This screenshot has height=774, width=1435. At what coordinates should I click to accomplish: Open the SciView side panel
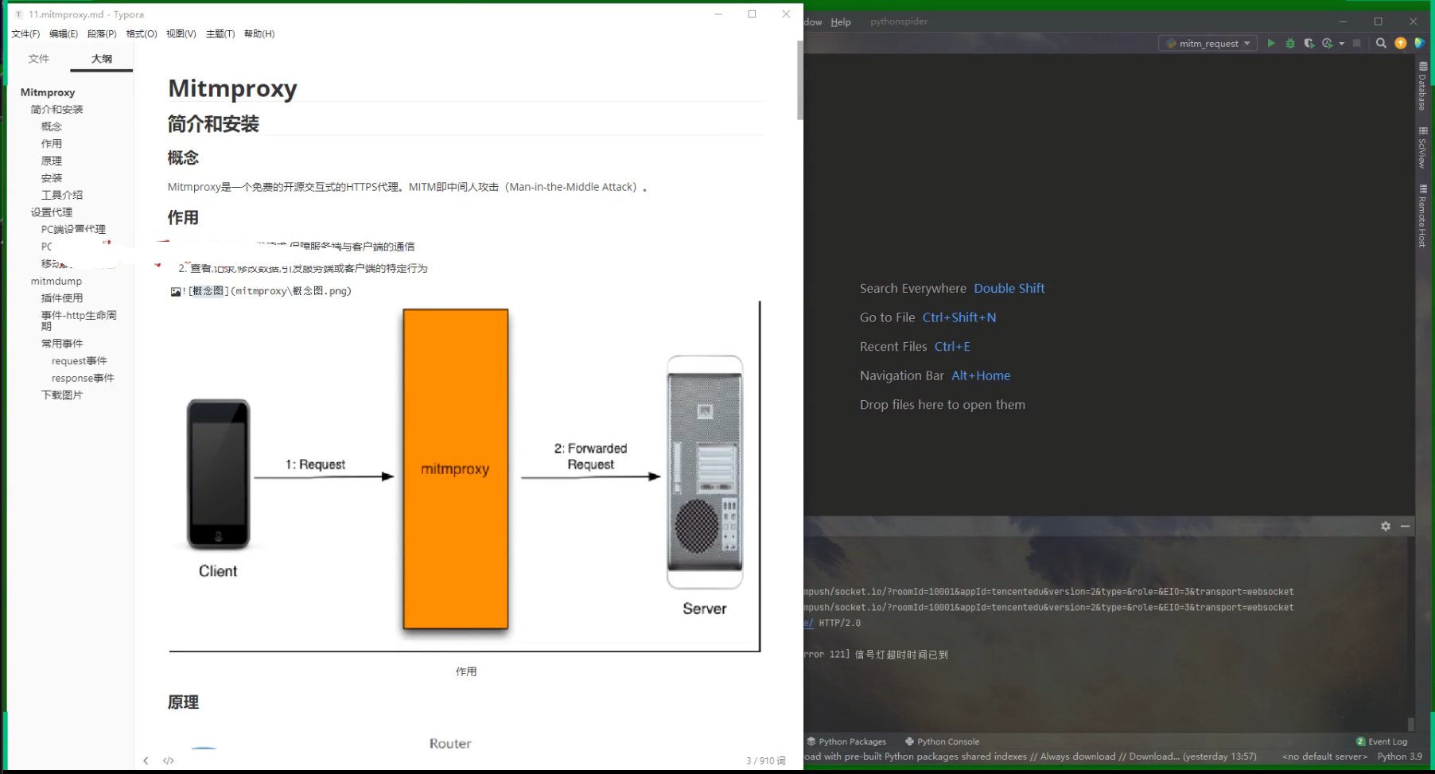pos(1422,147)
